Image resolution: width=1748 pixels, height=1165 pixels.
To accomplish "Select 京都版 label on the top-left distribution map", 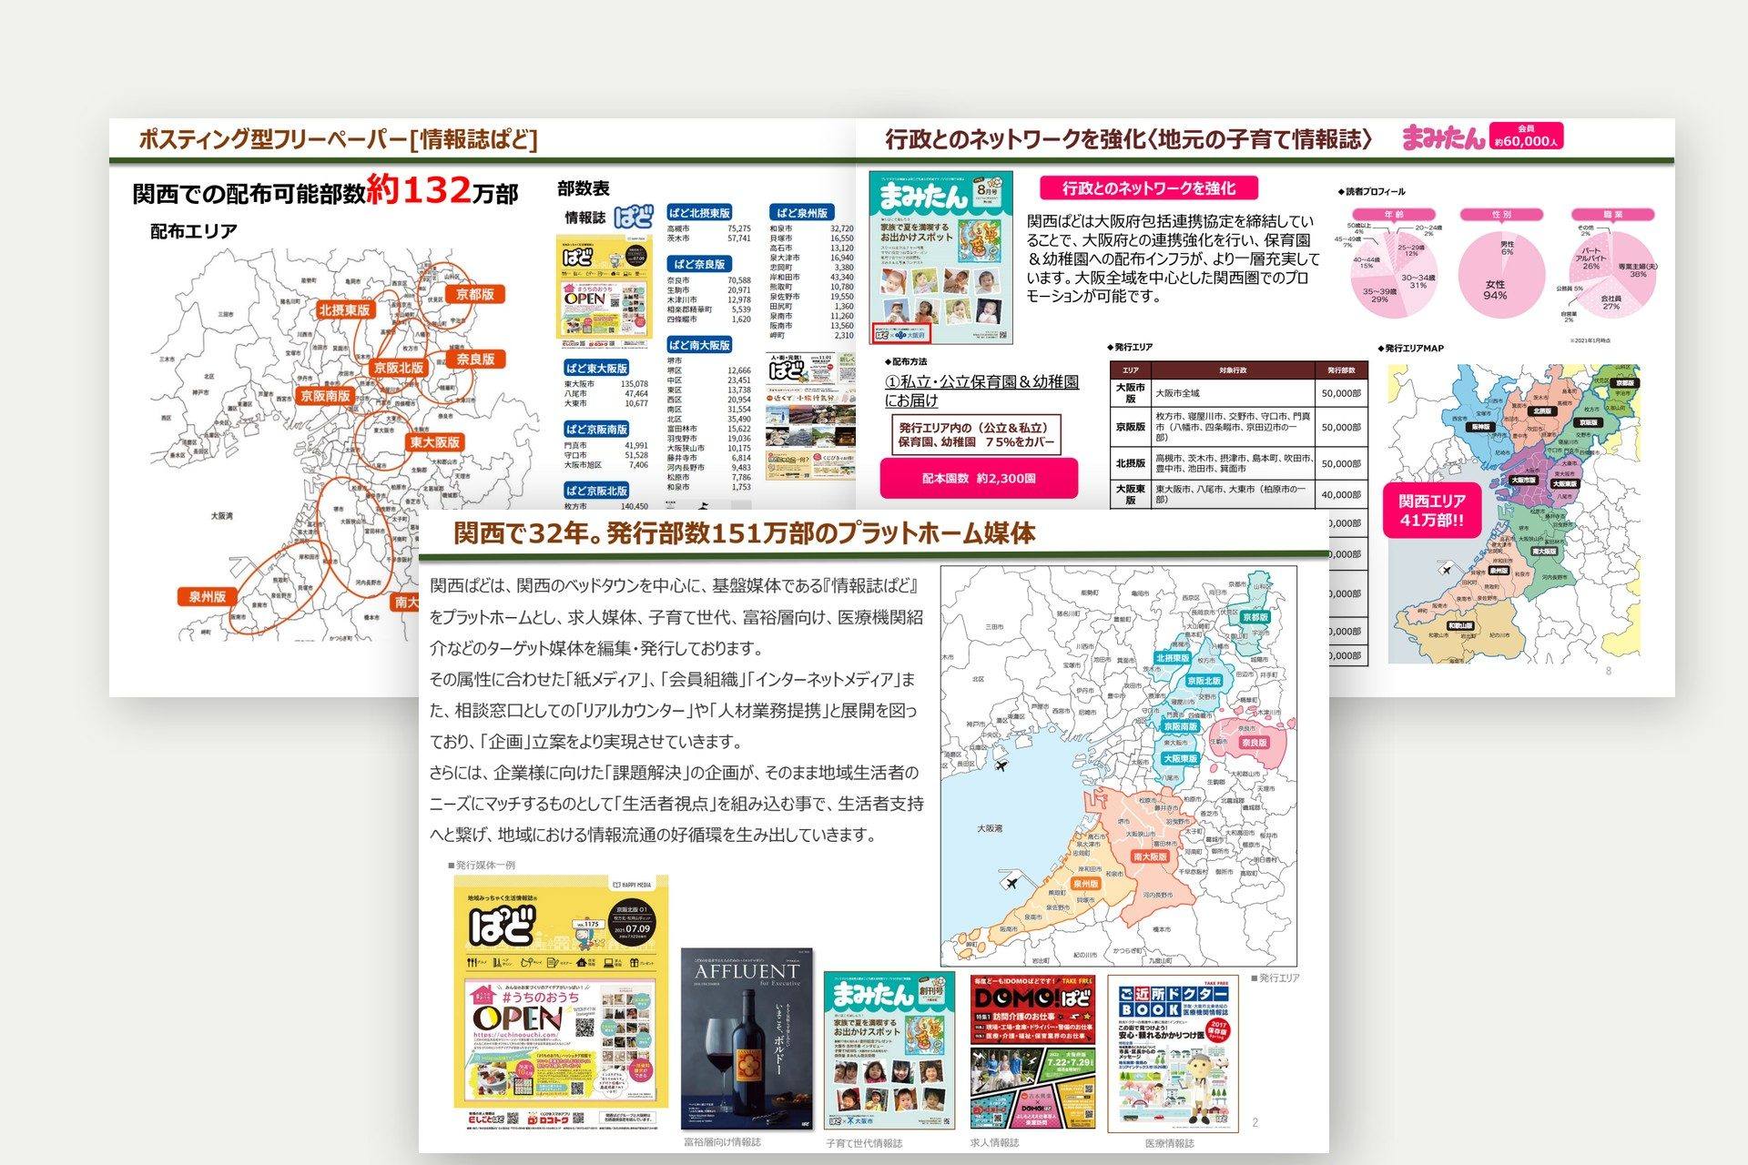I will [475, 294].
